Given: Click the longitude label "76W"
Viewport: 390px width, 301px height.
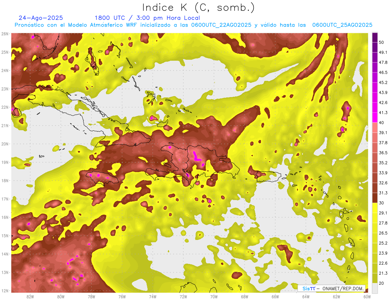Looking at the screenshot, I should click(122, 296).
